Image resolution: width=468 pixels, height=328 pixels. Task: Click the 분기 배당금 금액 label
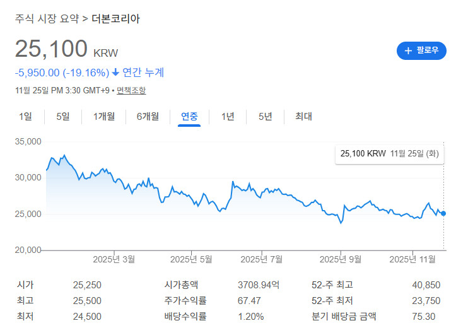(x=344, y=317)
